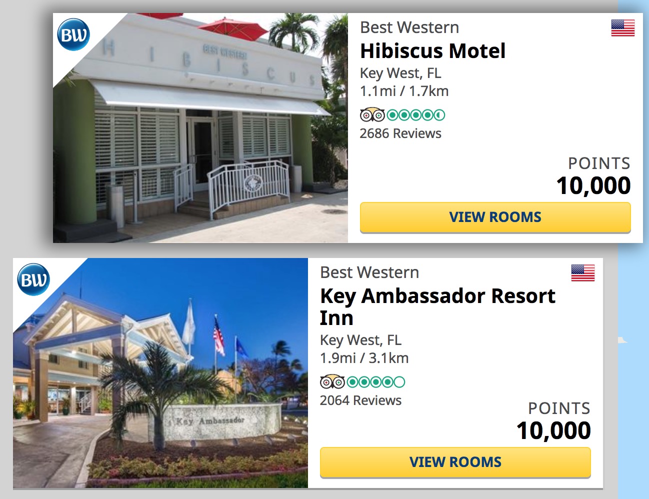Open the Key Ambassador Resort Inn title

point(437,306)
